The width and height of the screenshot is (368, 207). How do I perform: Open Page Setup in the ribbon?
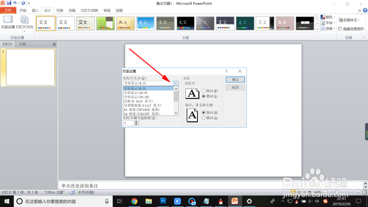pos(8,22)
